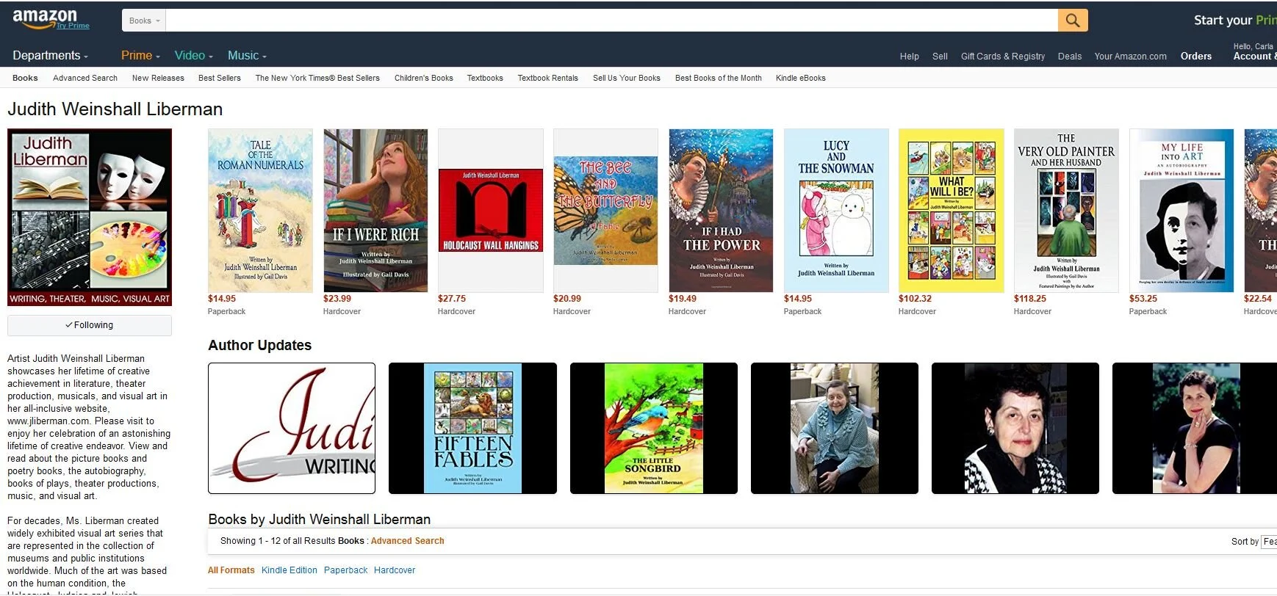Open the Fifteen Fables author update
The width and height of the screenshot is (1277, 596).
click(472, 428)
